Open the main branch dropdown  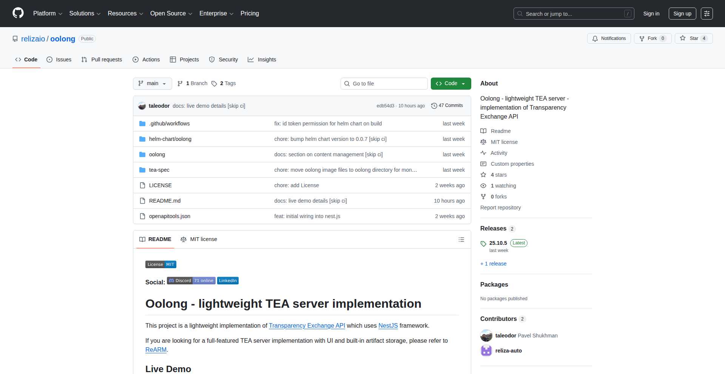[152, 83]
